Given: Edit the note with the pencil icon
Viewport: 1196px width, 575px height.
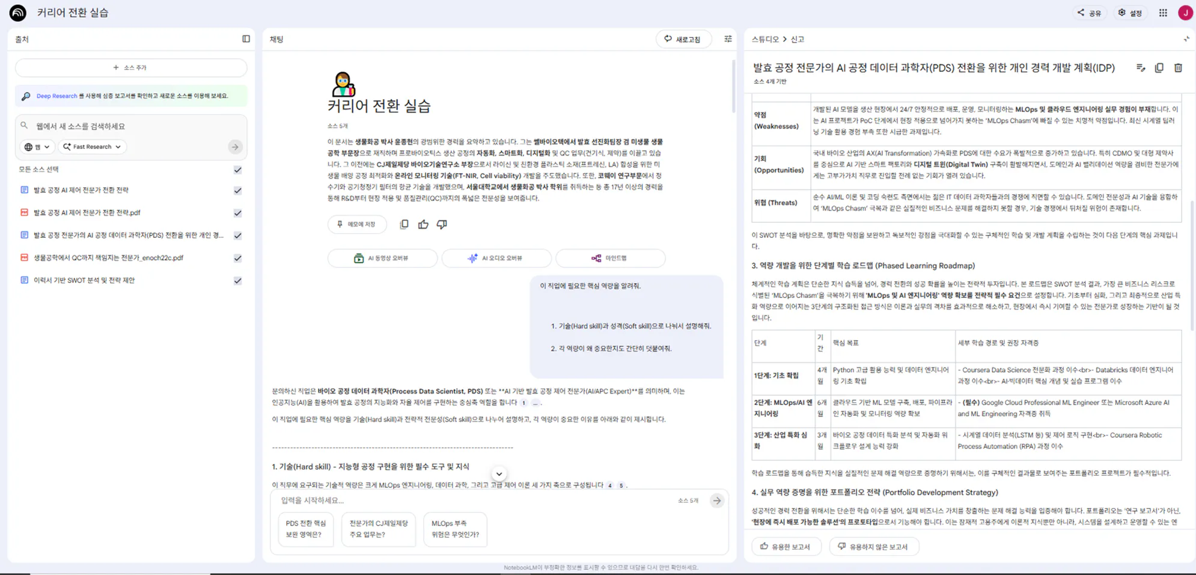Looking at the screenshot, I should click(1141, 67).
